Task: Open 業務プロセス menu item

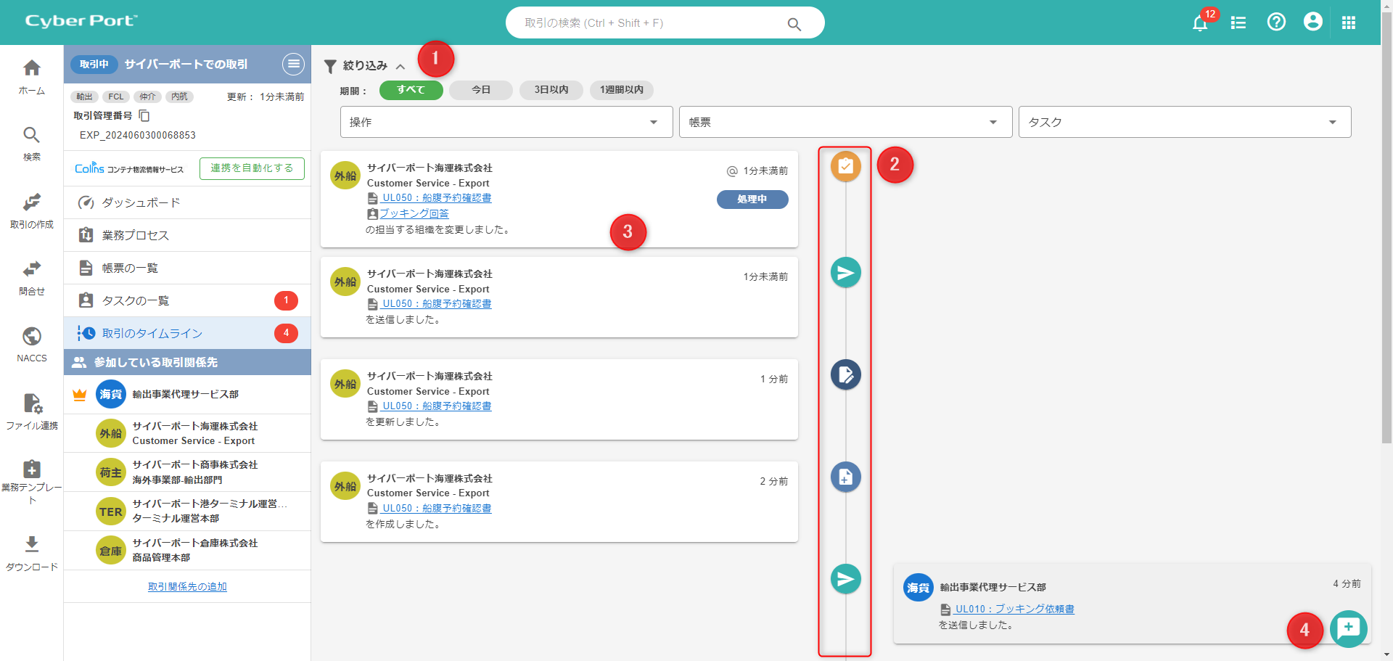Action: pyautogui.click(x=136, y=235)
